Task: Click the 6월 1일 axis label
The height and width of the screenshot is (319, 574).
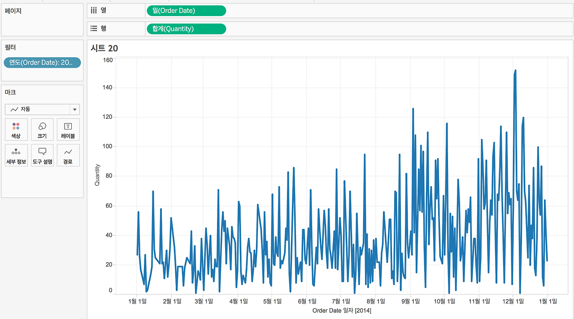Action: pos(307,302)
